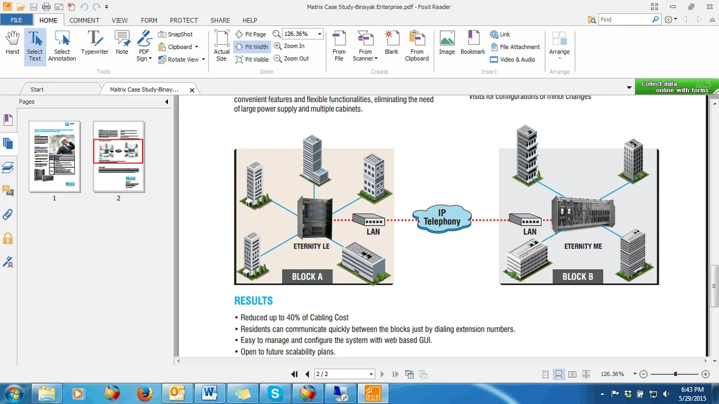719x404 pixels.
Task: Switch to single page view mode
Action: coord(545,374)
